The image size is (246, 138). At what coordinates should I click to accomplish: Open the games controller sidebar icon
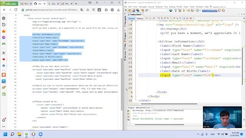click(3, 44)
